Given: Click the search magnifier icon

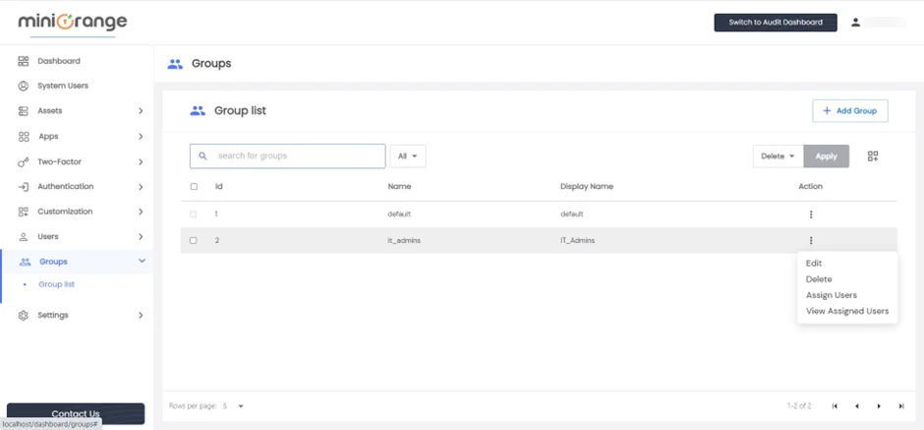Looking at the screenshot, I should coord(202,156).
